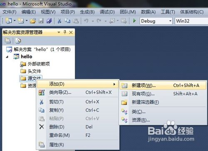Click the New Project toolbar icon
Image resolution: width=208 pixels, height=151 pixels.
coord(9,21)
